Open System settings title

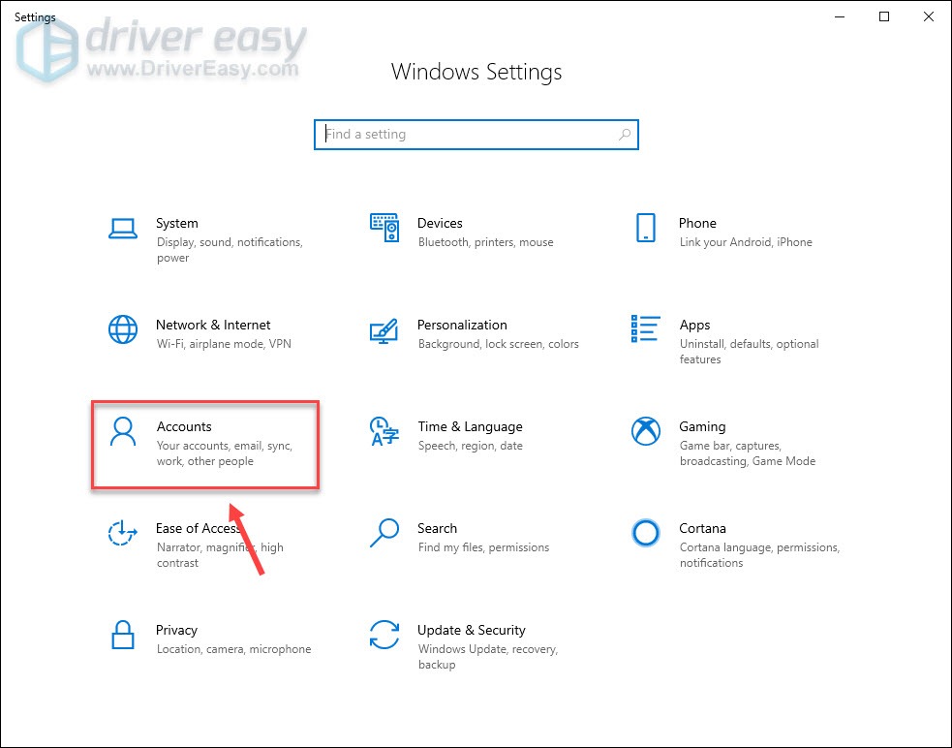tap(176, 223)
